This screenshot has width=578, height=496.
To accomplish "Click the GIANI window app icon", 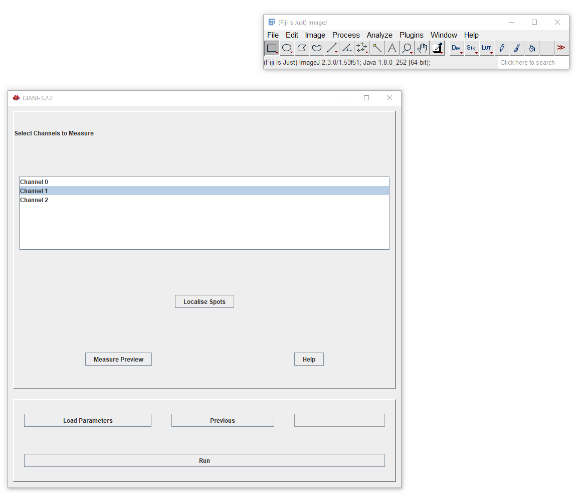I will (x=16, y=98).
